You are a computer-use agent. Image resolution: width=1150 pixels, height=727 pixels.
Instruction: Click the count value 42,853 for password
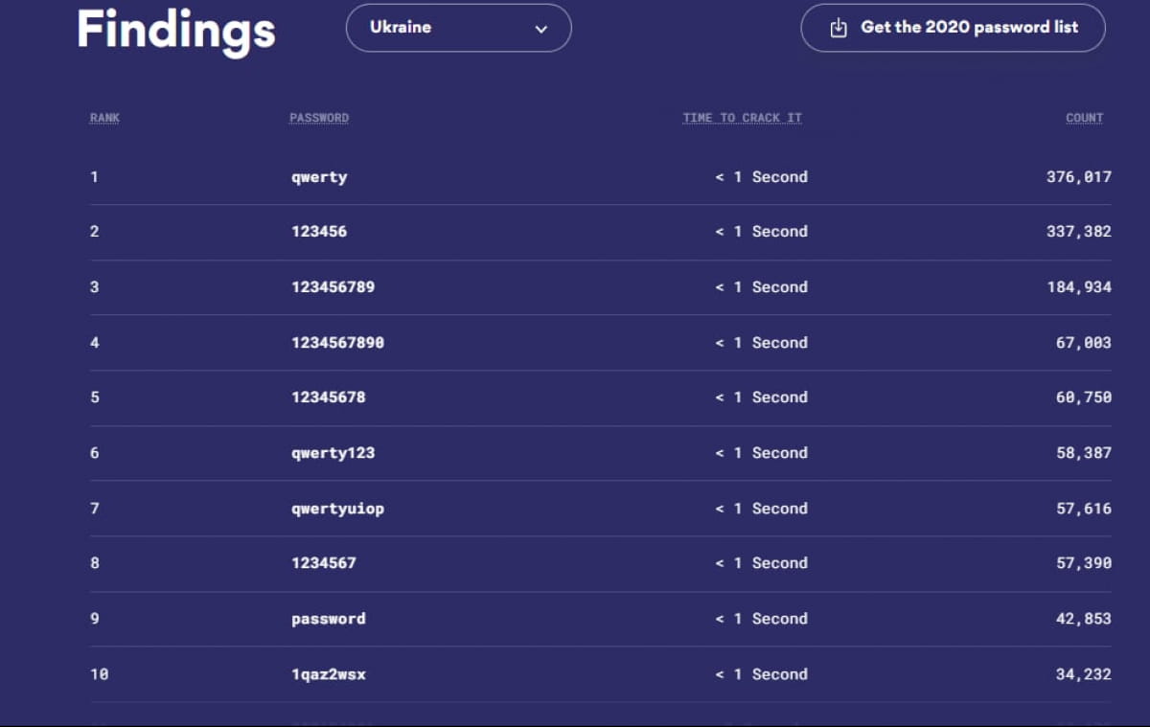1083,619
